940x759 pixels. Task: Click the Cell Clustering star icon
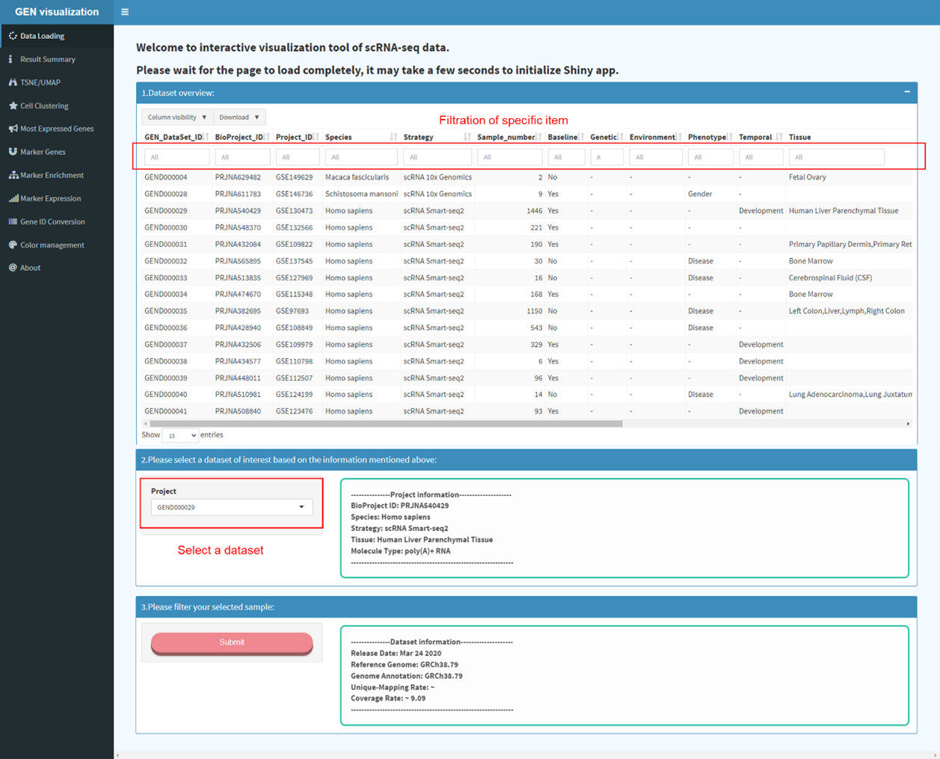(x=13, y=105)
